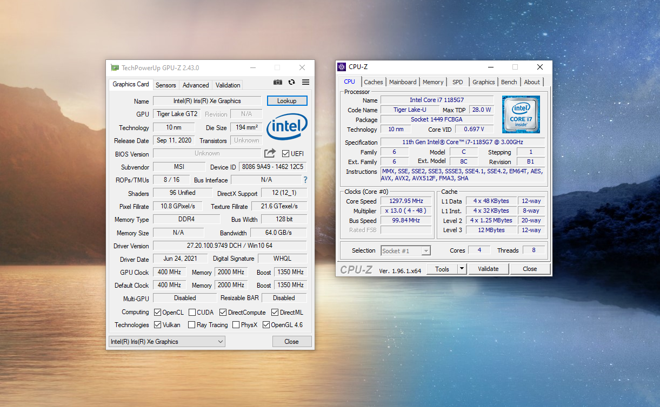Image resolution: width=660 pixels, height=407 pixels.
Task: Click the GPU field showing Tiger Lake GT2
Action: point(177,114)
